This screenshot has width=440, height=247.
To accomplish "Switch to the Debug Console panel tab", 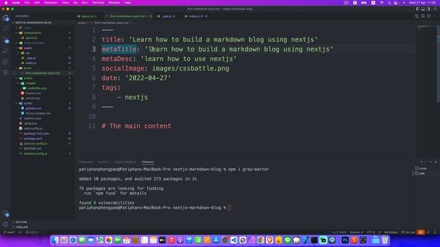I will click(125, 162).
